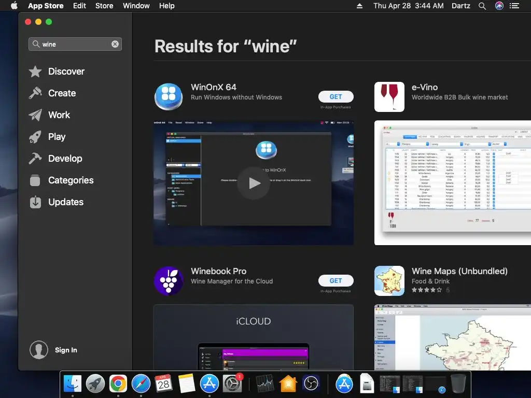Activate Siri from the menu bar
This screenshot has width=531, height=398.
[x=499, y=6]
